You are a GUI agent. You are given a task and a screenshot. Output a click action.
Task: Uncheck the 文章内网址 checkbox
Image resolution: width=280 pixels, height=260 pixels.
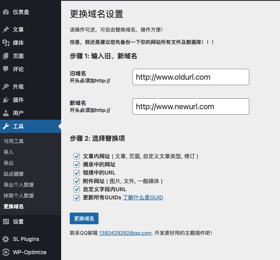77,156
